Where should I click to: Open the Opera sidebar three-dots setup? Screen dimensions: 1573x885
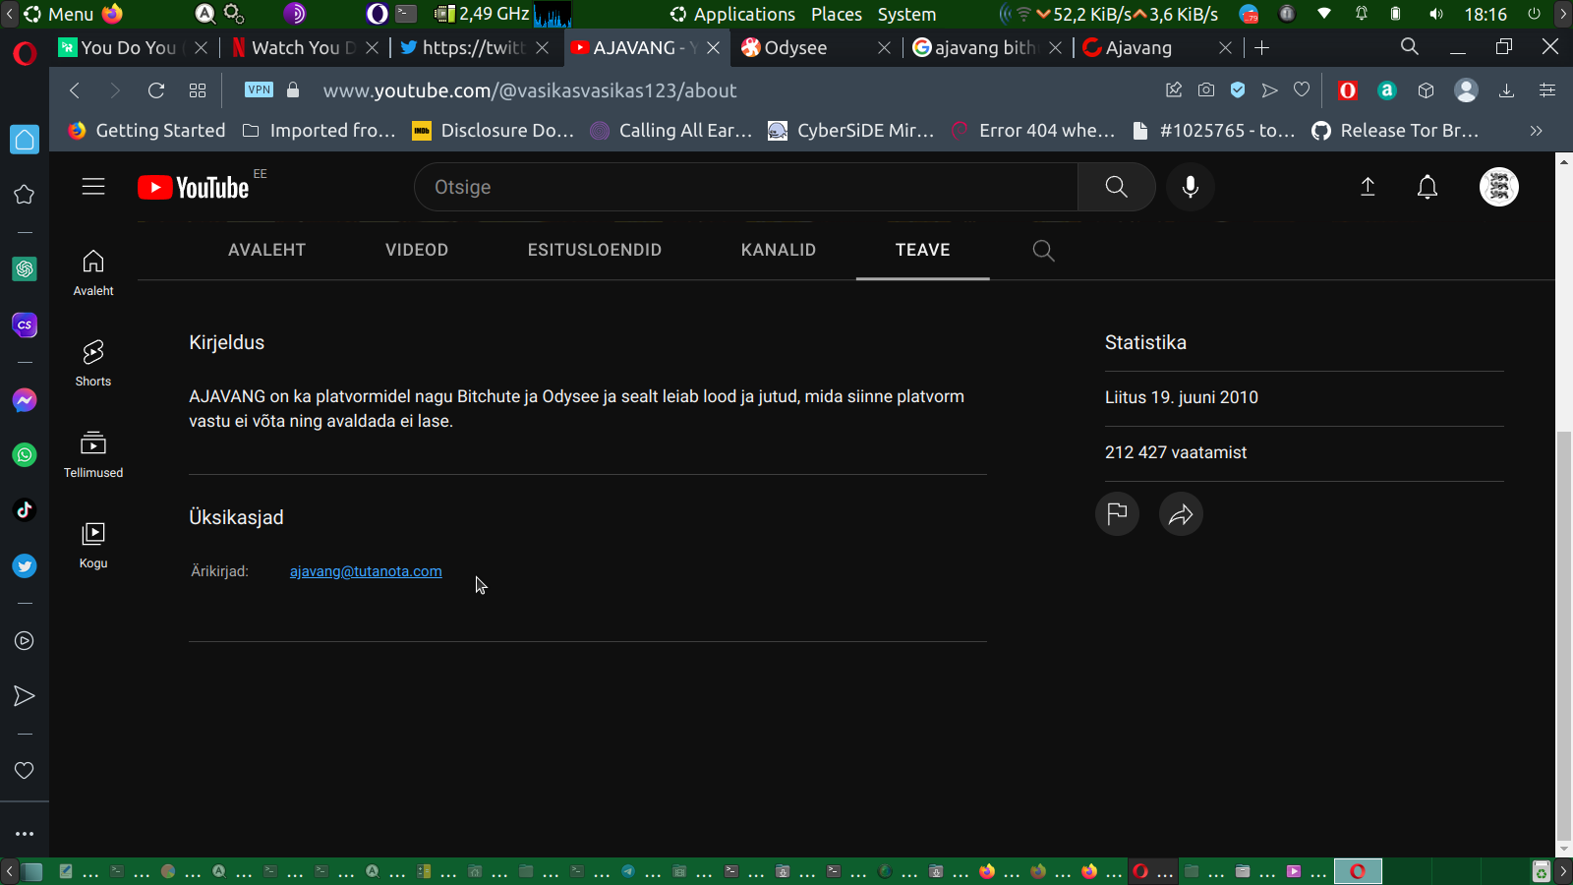tap(25, 833)
